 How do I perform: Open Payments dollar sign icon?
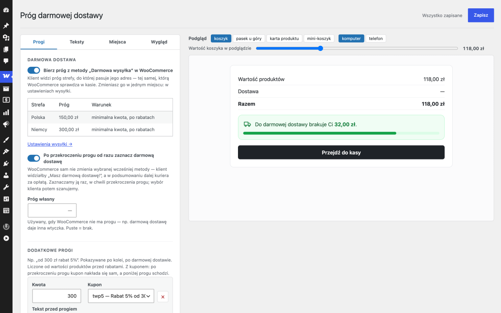[x=6, y=100]
